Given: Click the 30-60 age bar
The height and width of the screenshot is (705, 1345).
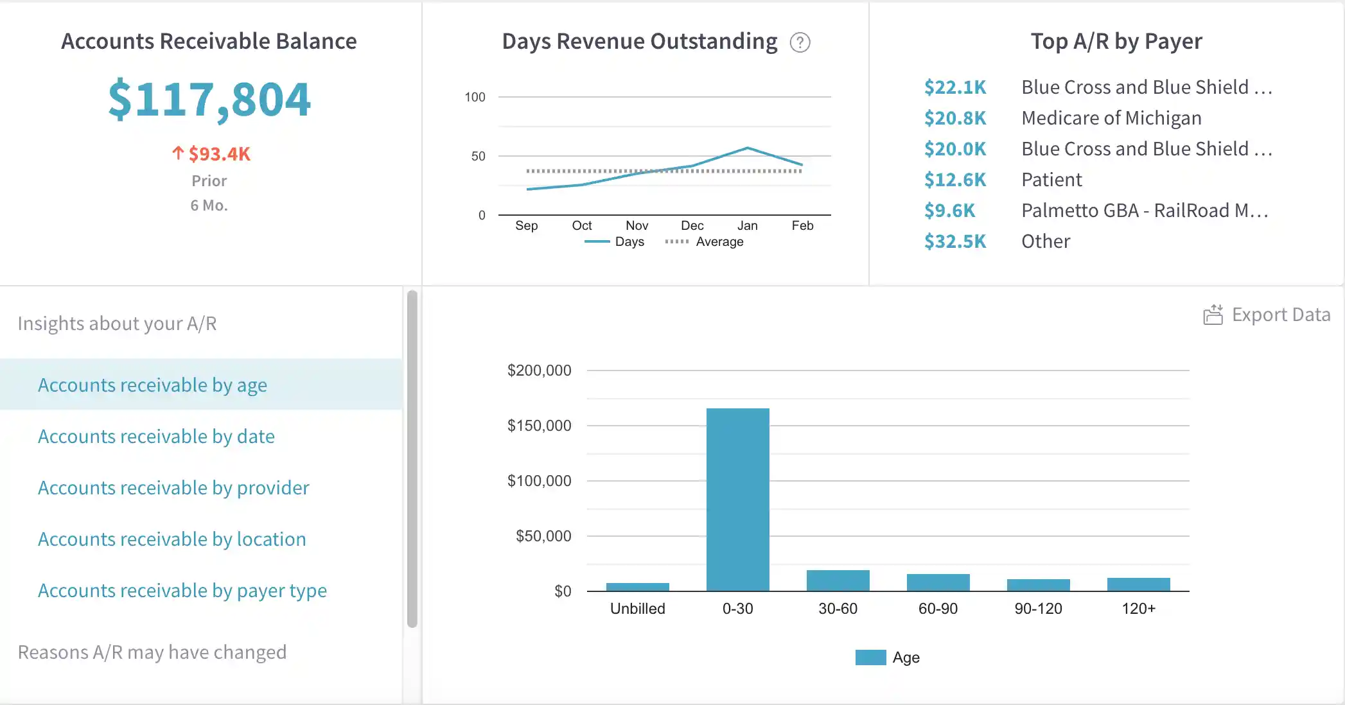Looking at the screenshot, I should point(838,580).
